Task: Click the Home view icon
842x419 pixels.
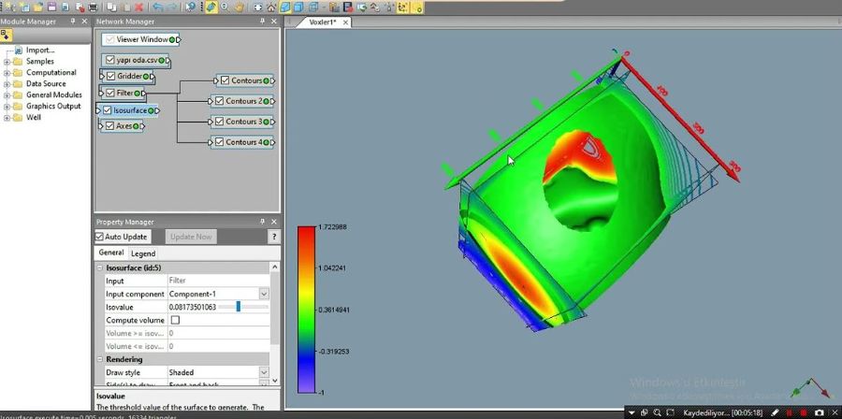Action: click(x=270, y=7)
